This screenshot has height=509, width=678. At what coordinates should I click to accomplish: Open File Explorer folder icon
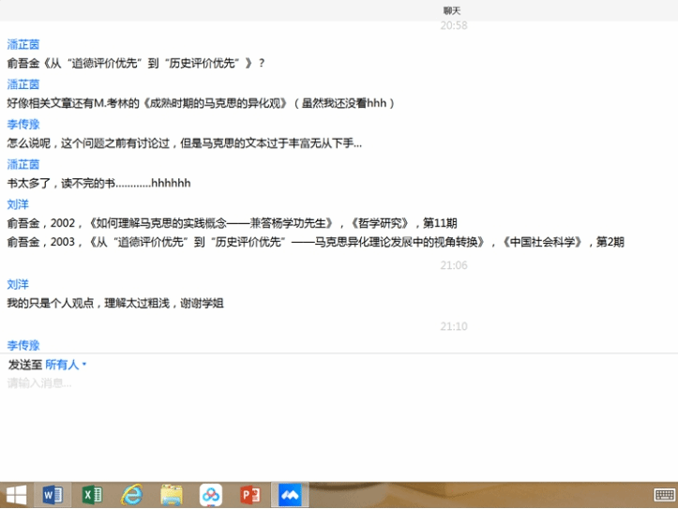(x=171, y=494)
